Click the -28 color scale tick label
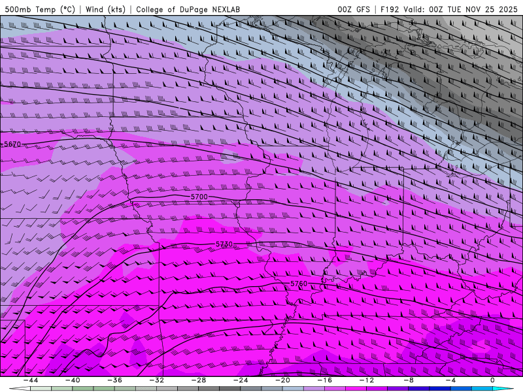 tap(199, 380)
